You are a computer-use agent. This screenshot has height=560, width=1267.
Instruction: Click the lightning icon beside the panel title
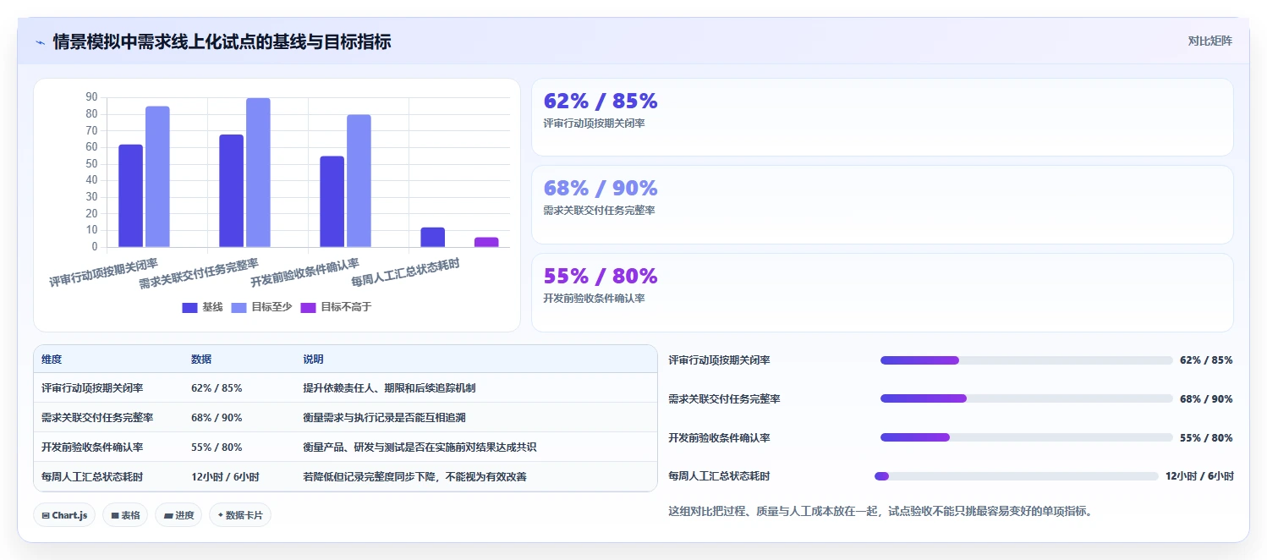click(x=40, y=42)
